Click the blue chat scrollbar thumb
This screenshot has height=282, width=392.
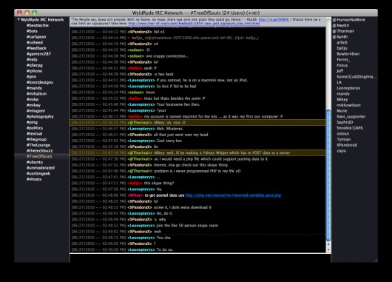[328, 175]
